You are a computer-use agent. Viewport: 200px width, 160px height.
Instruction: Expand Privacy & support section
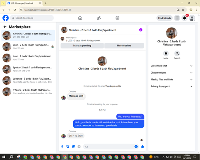(x=172, y=86)
